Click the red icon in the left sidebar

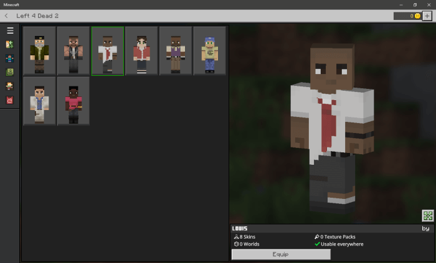click(x=10, y=99)
